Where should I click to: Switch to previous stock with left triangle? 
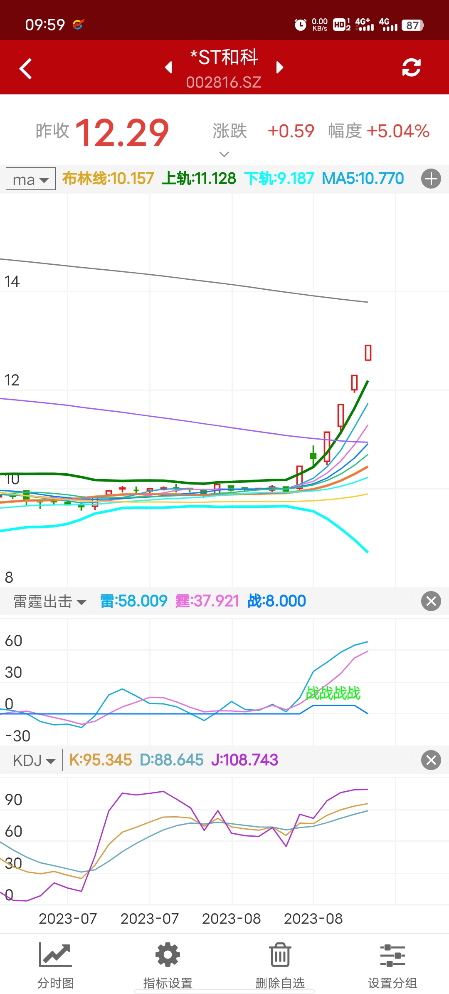click(169, 67)
